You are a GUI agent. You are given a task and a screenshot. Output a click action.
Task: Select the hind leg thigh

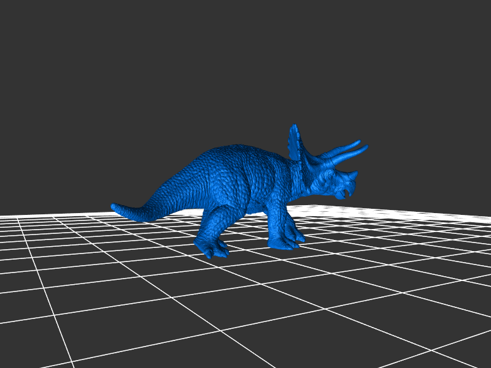[218, 196]
